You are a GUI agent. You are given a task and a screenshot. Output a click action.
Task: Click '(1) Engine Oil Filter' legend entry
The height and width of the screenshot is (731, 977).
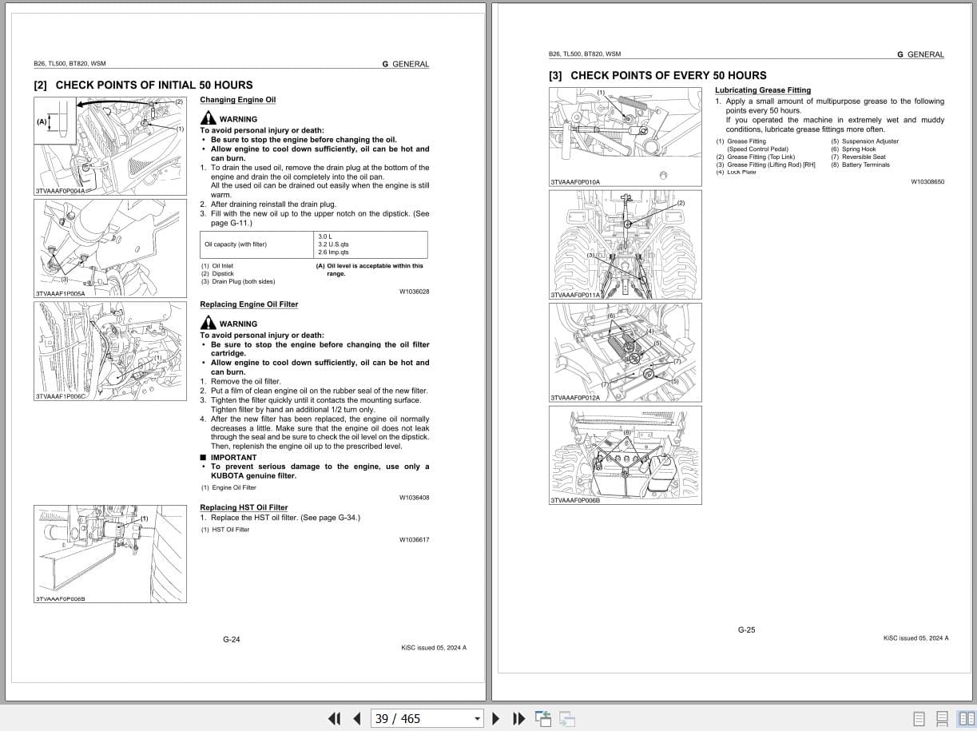[229, 487]
